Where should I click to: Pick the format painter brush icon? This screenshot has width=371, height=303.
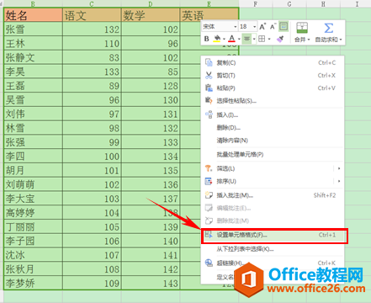click(280, 39)
